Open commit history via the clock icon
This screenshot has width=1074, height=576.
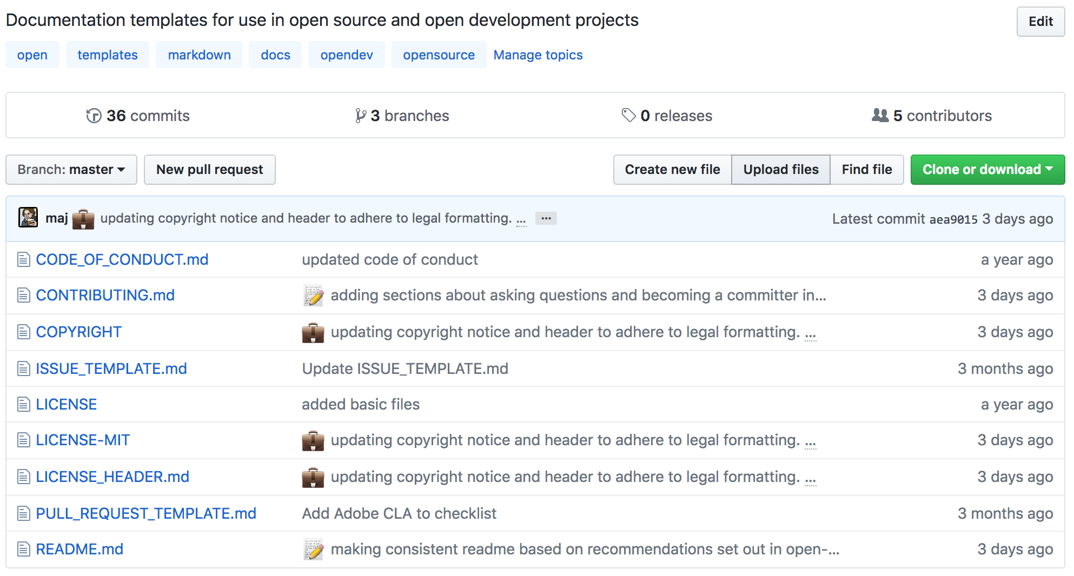pyautogui.click(x=93, y=116)
